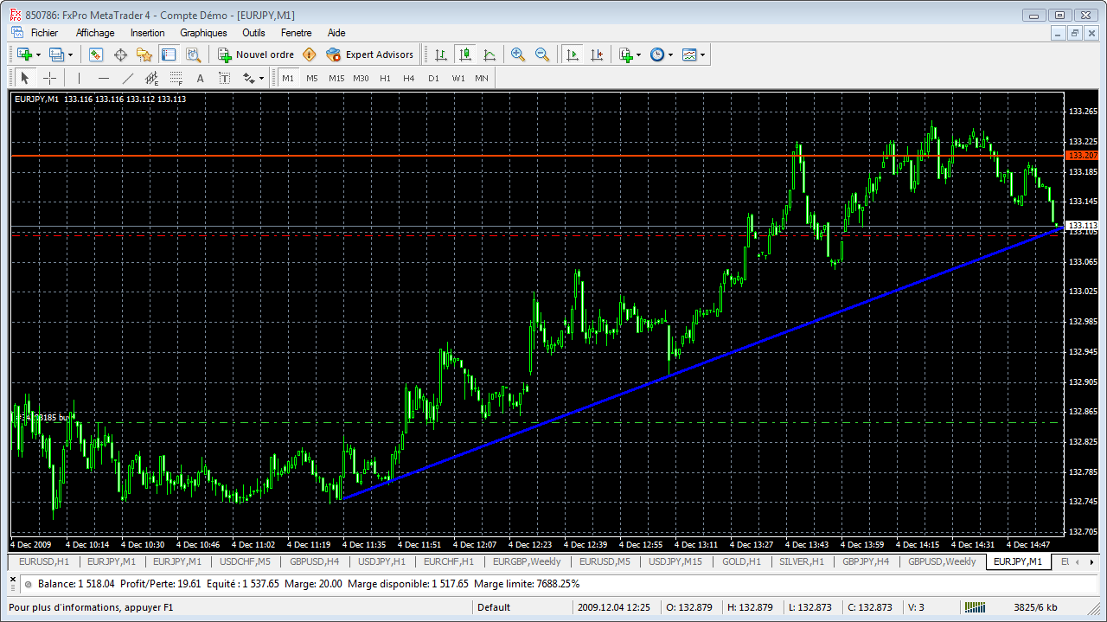Switch timeframe to H4

point(409,78)
